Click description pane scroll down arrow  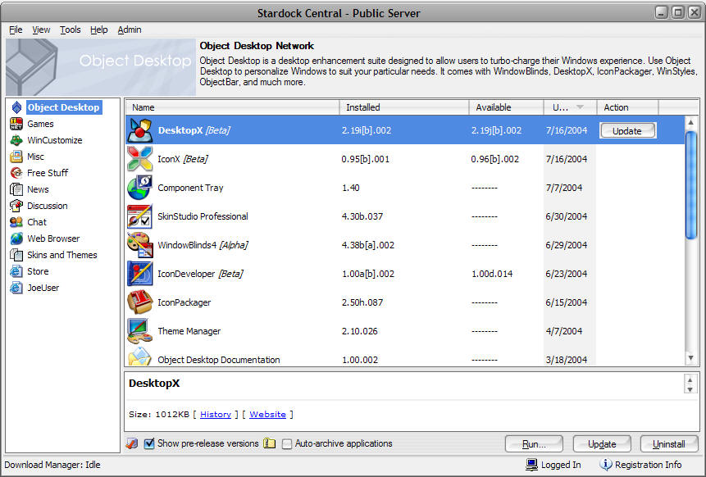click(x=690, y=389)
